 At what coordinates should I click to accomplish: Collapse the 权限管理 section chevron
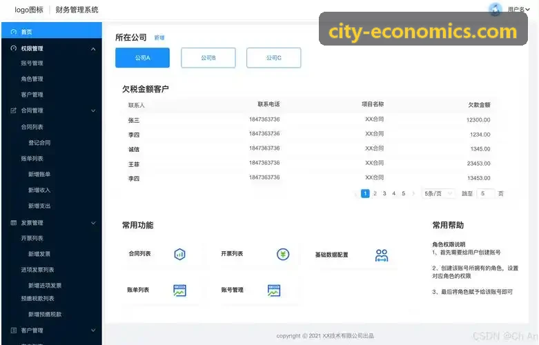[93, 49]
